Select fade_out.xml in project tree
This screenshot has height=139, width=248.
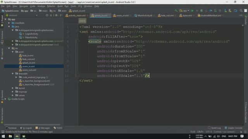pyautogui.click(x=28, y=59)
